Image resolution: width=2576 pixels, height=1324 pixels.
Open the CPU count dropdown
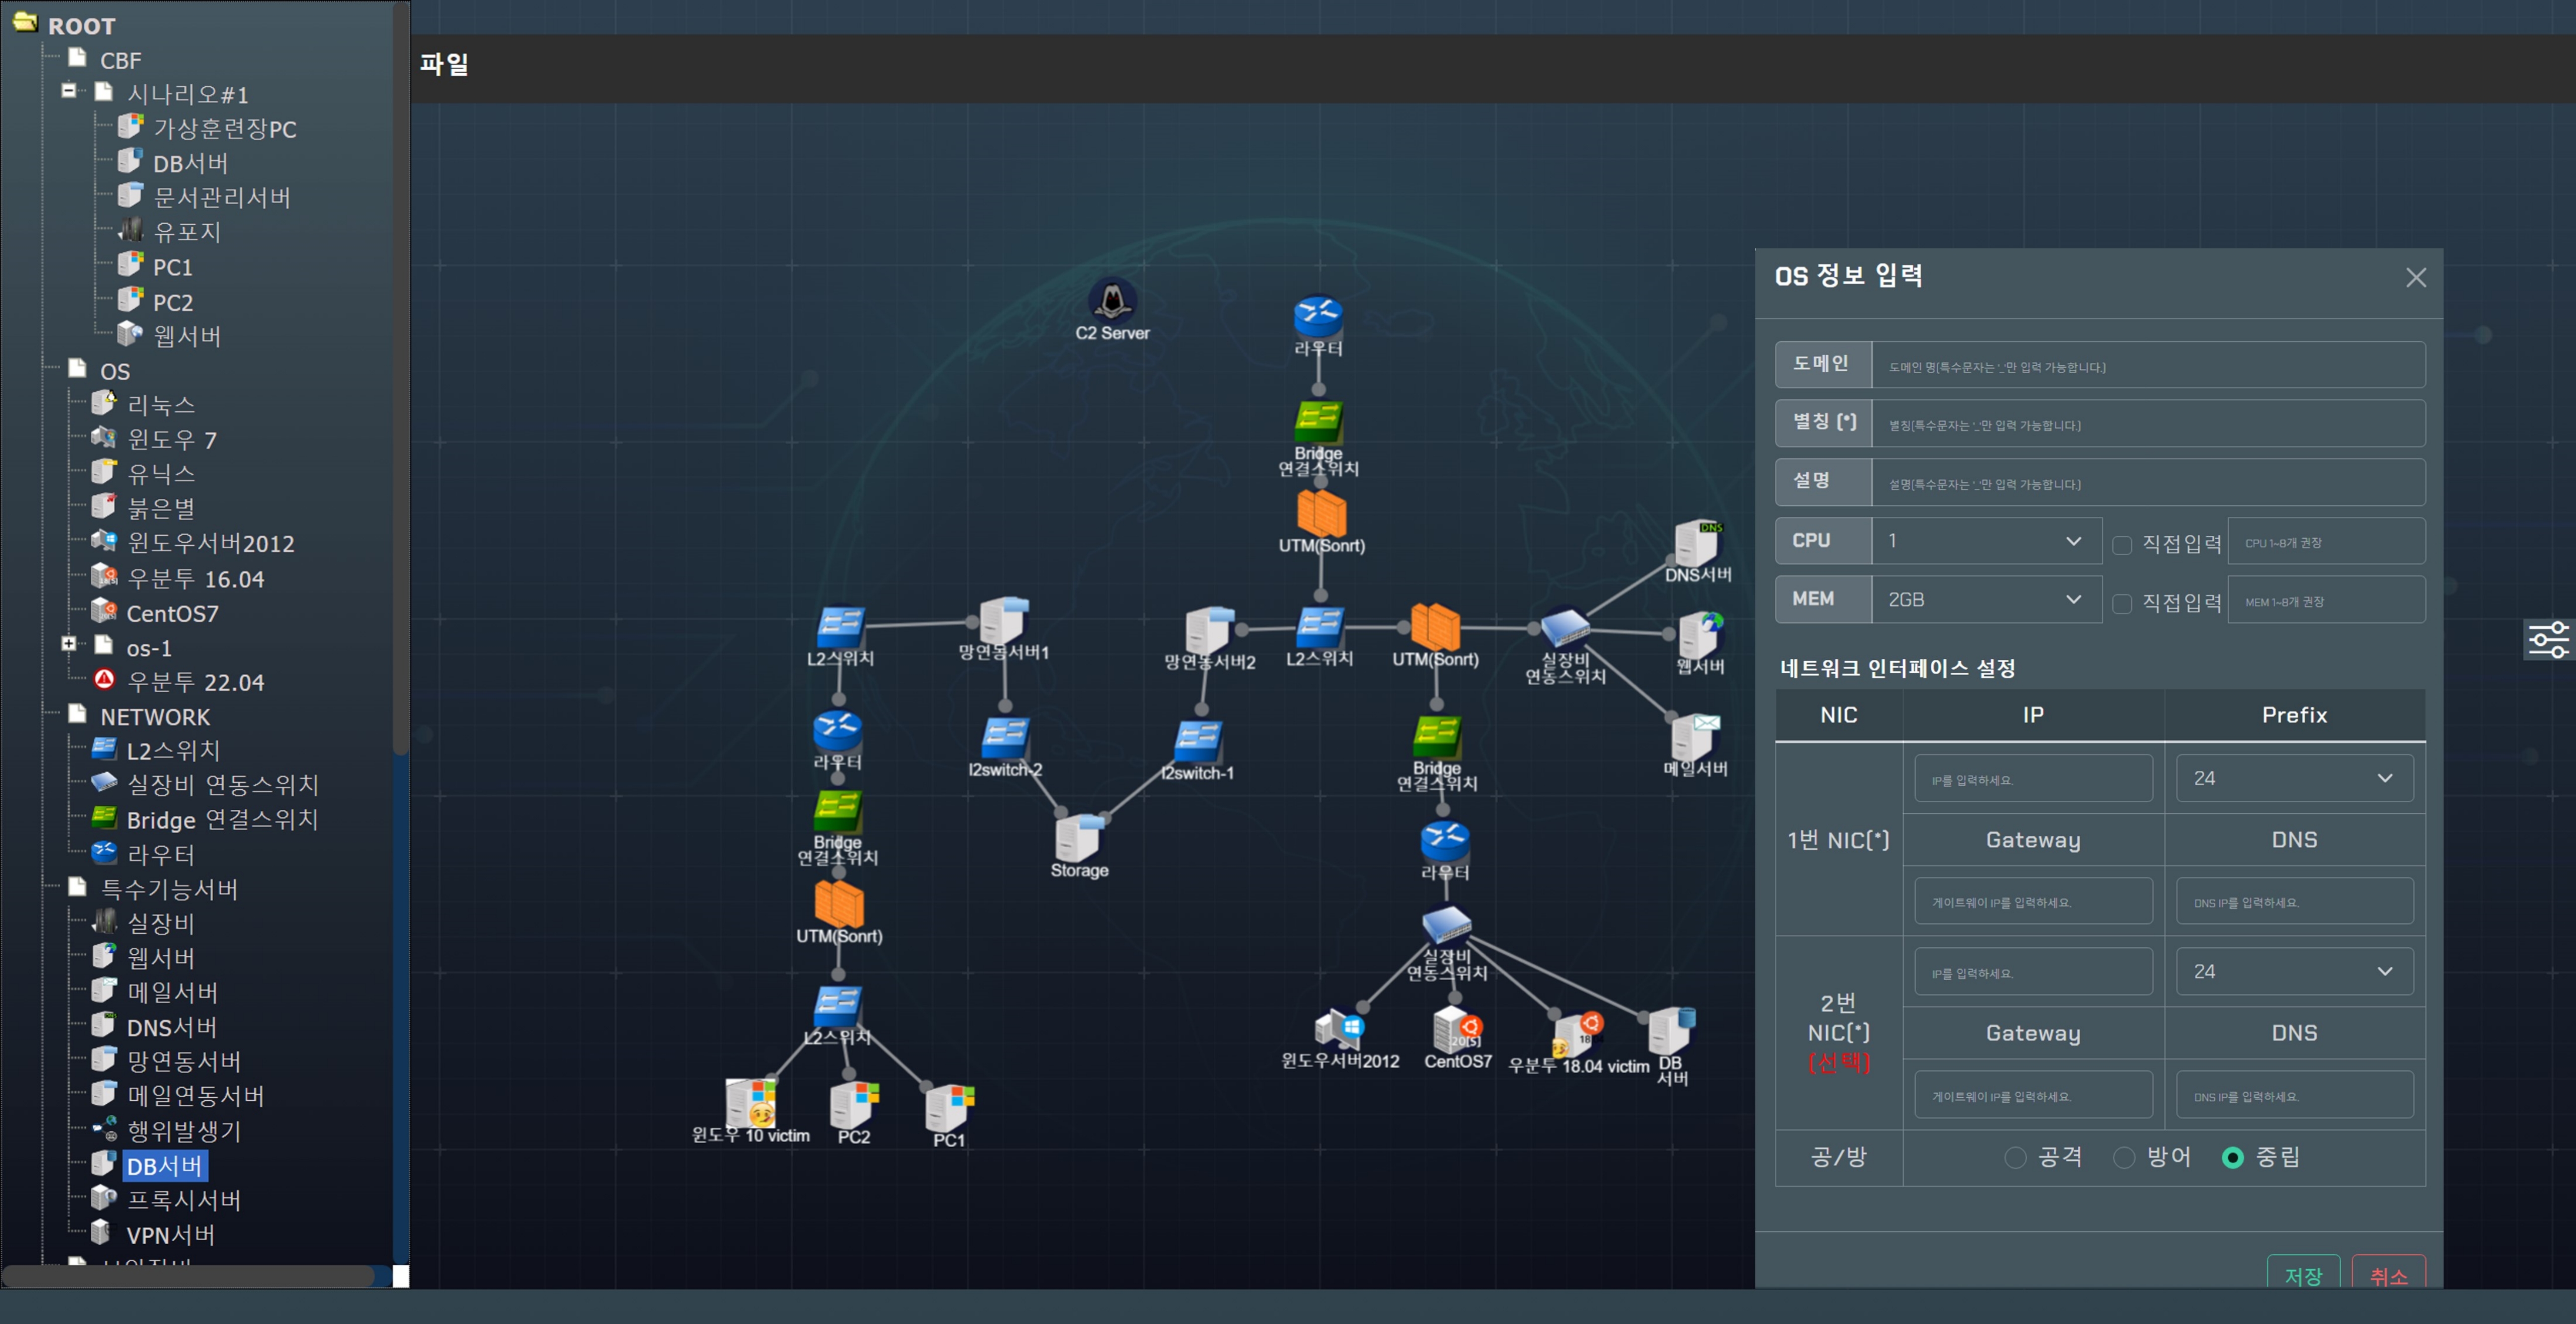tap(1985, 541)
